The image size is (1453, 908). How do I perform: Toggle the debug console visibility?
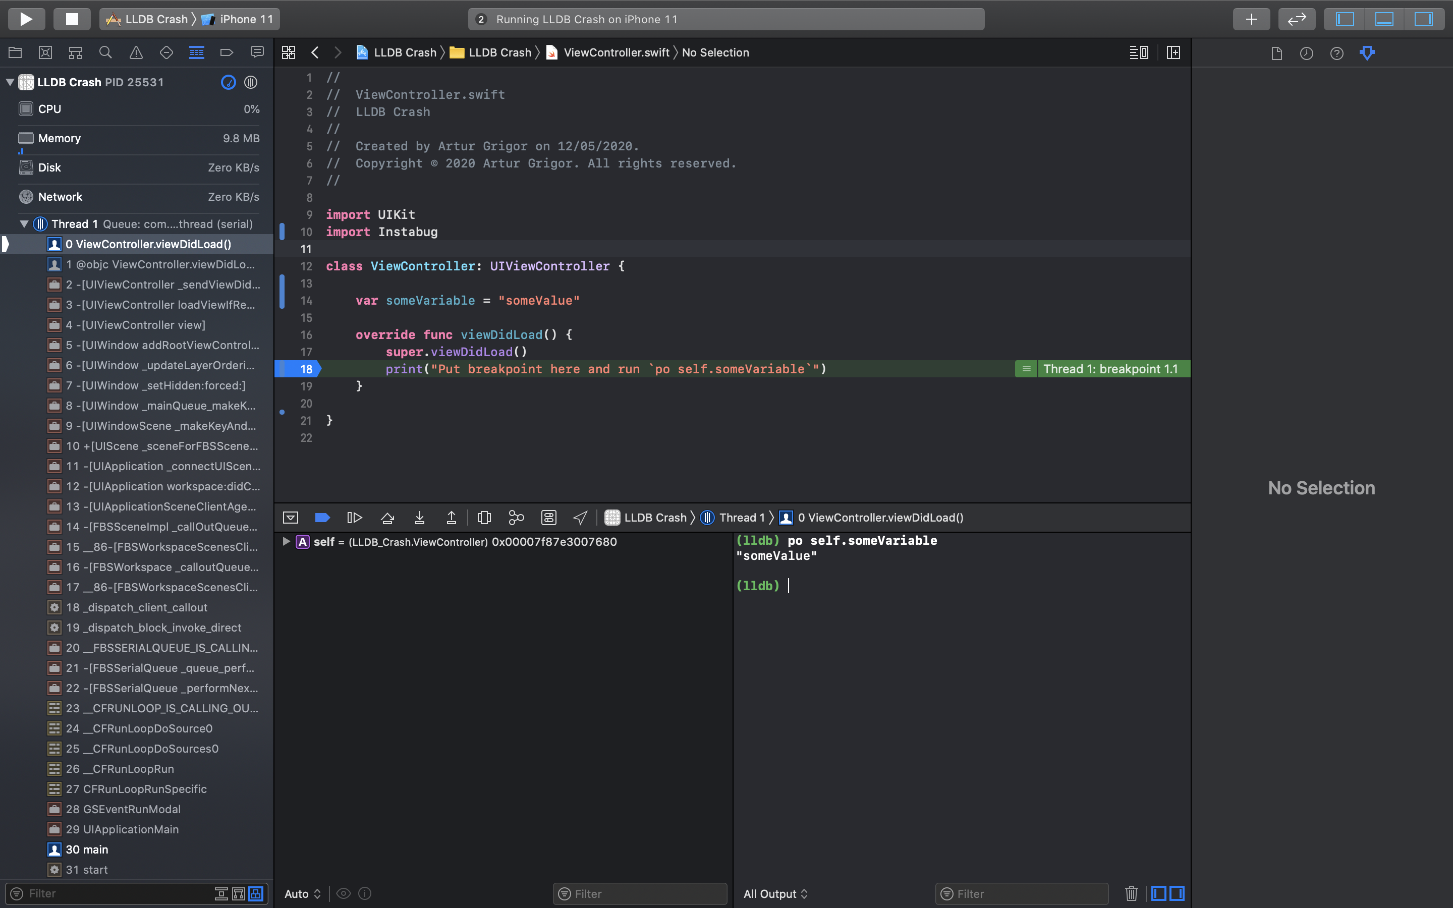(291, 517)
